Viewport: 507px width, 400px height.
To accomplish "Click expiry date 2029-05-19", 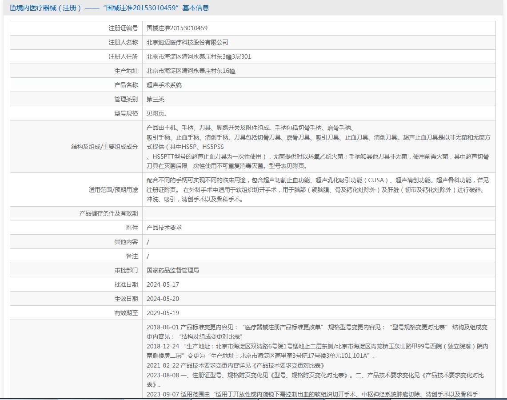I will click(163, 313).
